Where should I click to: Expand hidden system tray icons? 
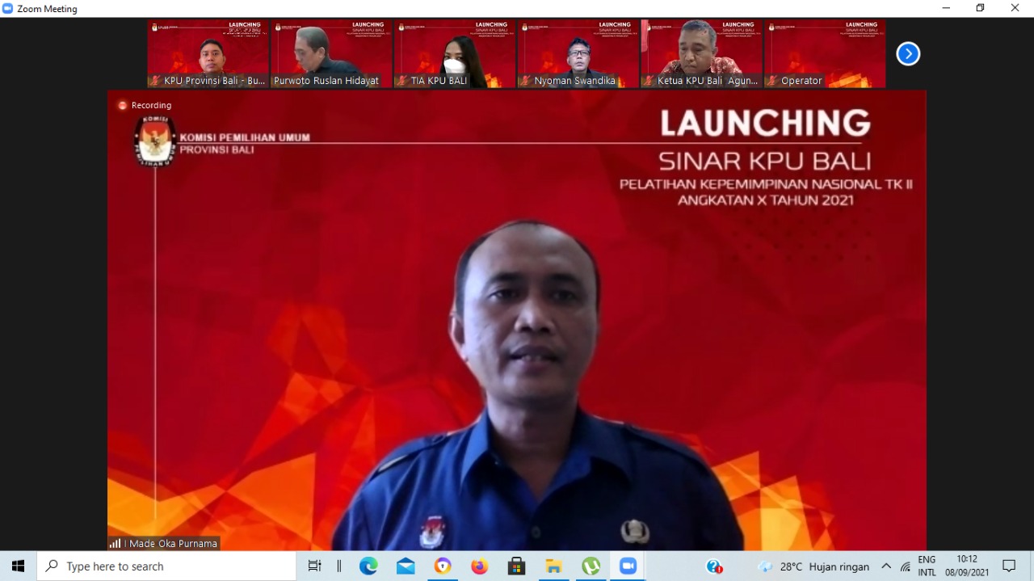point(886,566)
